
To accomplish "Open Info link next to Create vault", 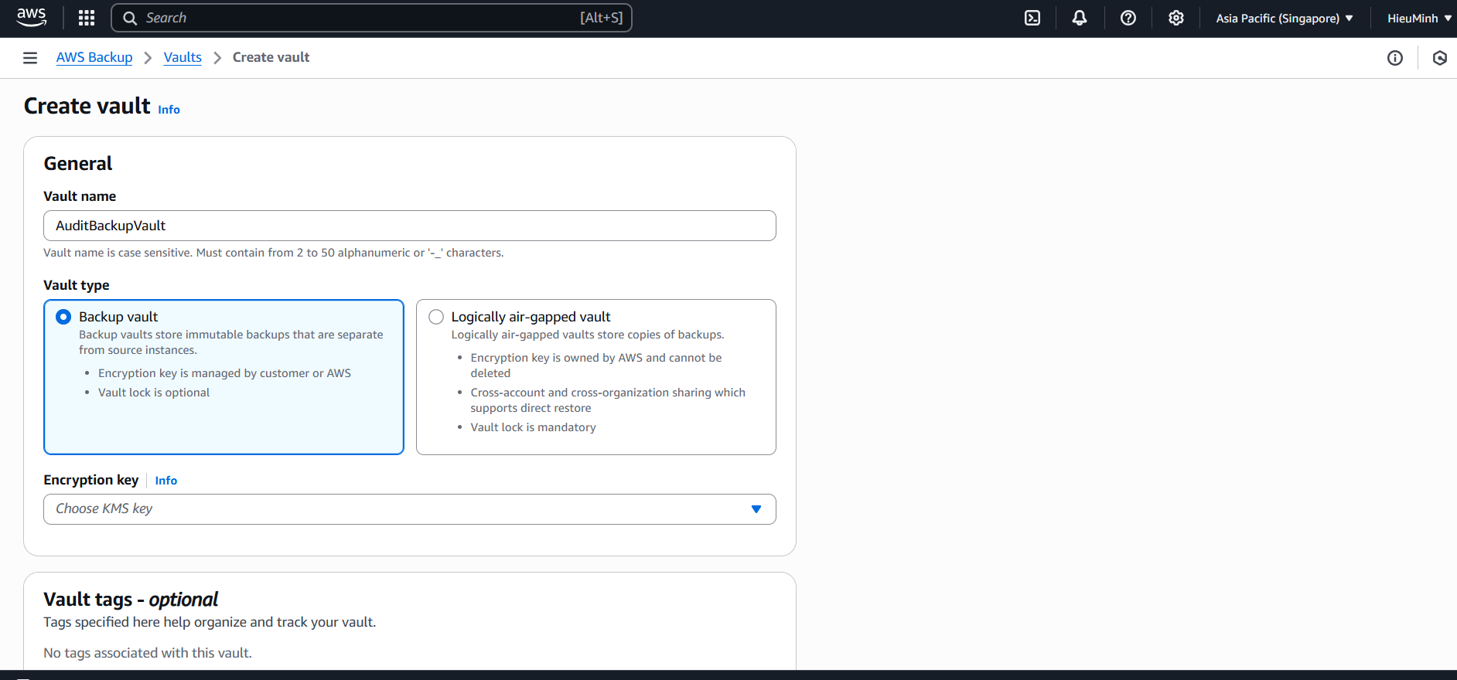I will point(169,110).
